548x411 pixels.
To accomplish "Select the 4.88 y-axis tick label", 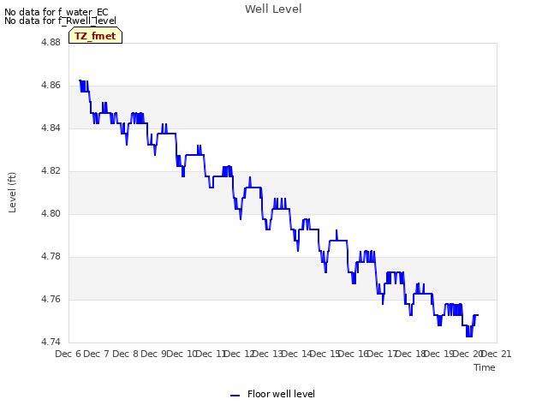I will pos(51,42).
